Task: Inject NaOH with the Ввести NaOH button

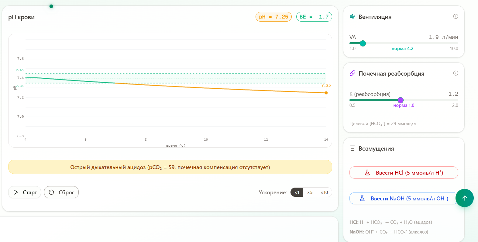Action: click(404, 198)
